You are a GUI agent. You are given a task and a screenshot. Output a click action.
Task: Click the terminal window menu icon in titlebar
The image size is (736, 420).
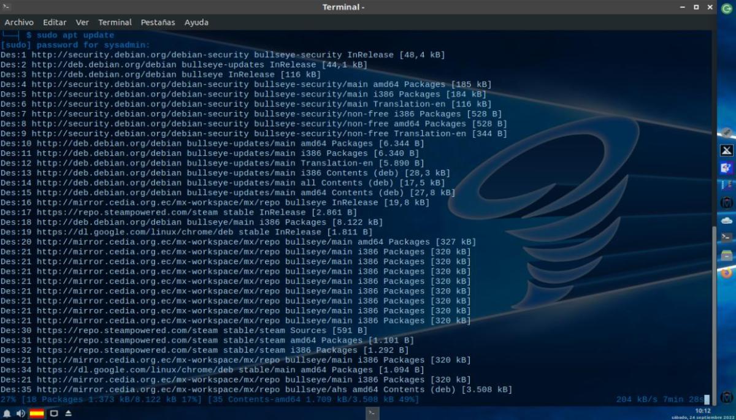7,7
